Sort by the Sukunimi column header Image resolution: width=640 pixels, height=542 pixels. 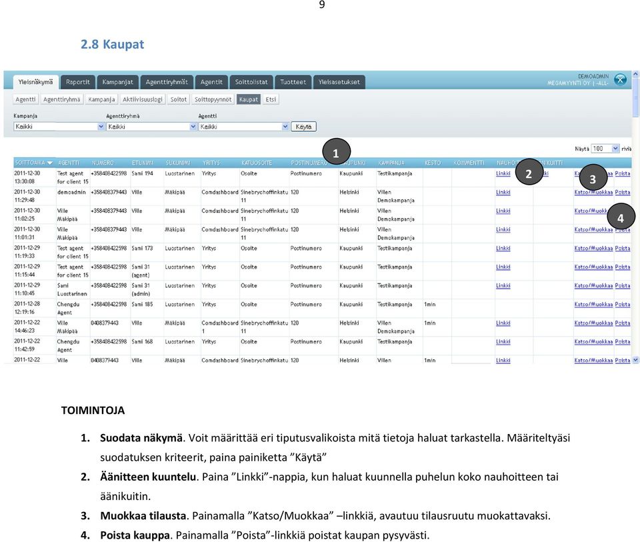[178, 163]
